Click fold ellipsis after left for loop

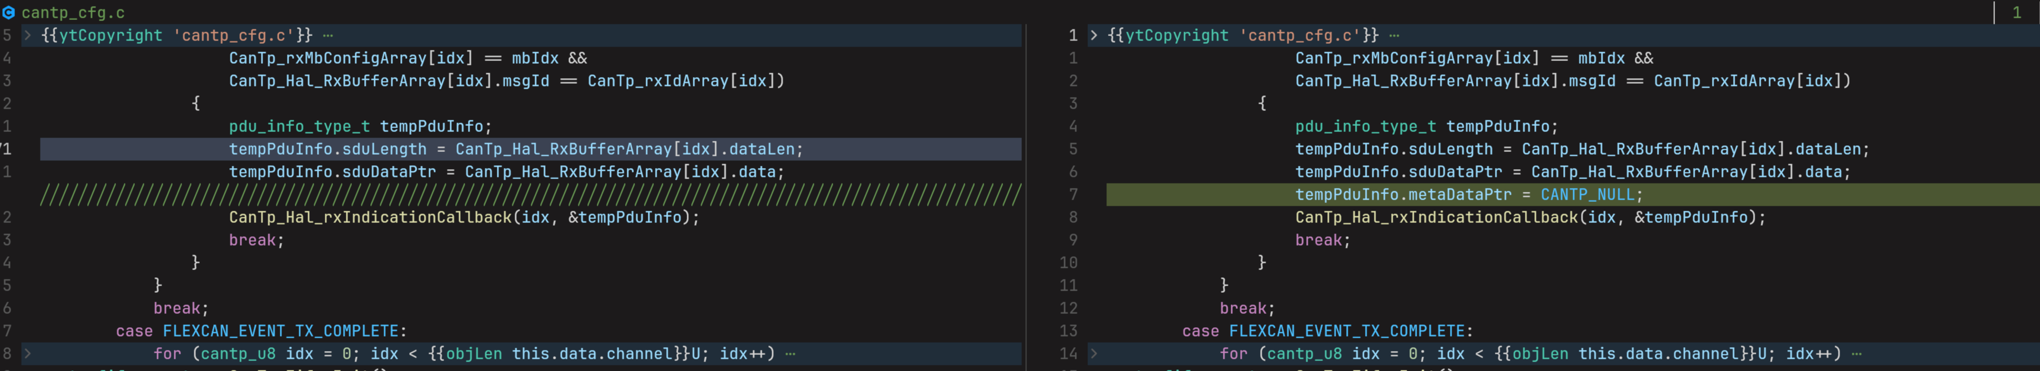click(x=789, y=354)
